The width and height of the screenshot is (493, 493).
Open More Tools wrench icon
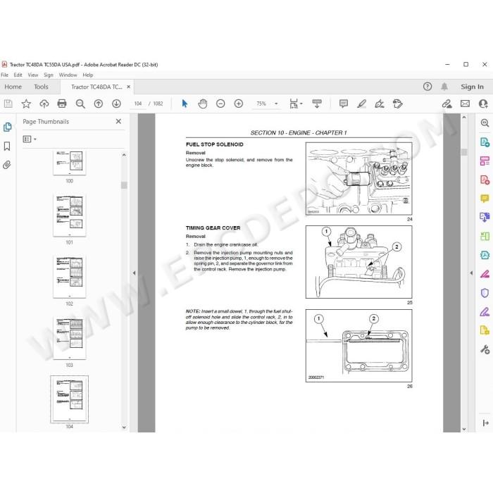point(485,349)
